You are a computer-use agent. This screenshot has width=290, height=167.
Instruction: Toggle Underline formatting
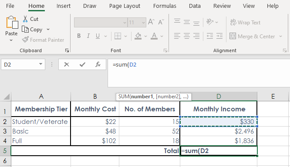tap(98, 36)
